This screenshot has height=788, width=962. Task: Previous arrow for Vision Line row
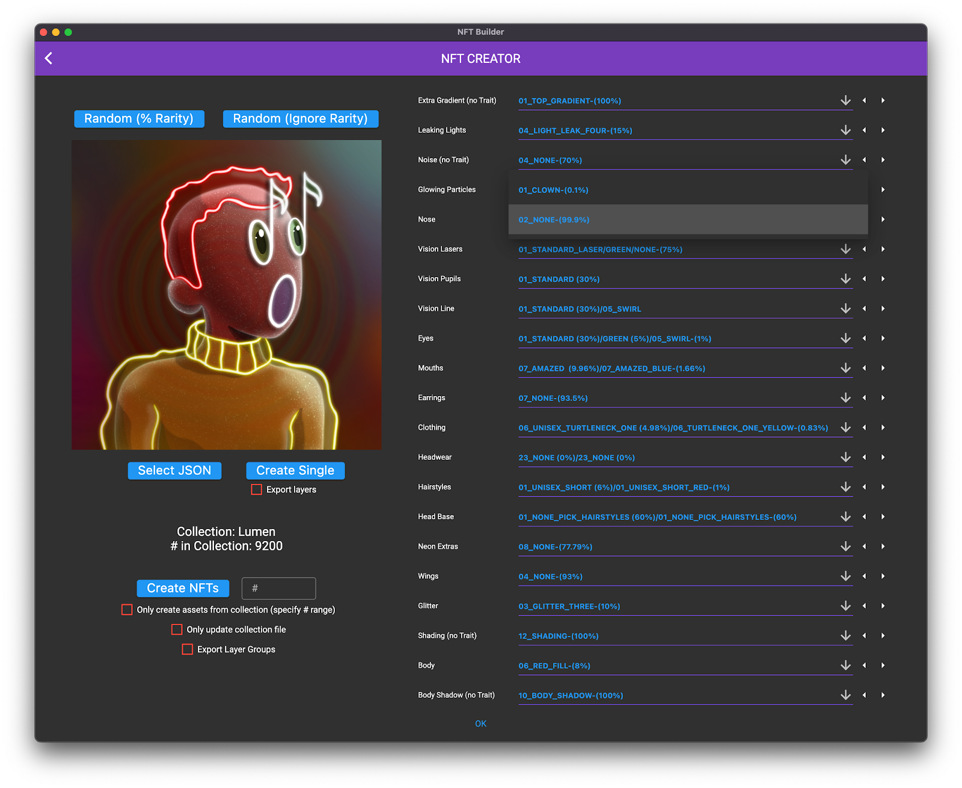[864, 309]
